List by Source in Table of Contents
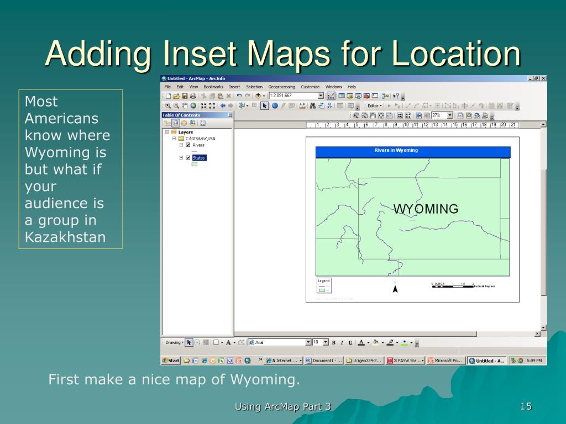Image resolution: width=566 pixels, height=424 pixels. point(175,123)
